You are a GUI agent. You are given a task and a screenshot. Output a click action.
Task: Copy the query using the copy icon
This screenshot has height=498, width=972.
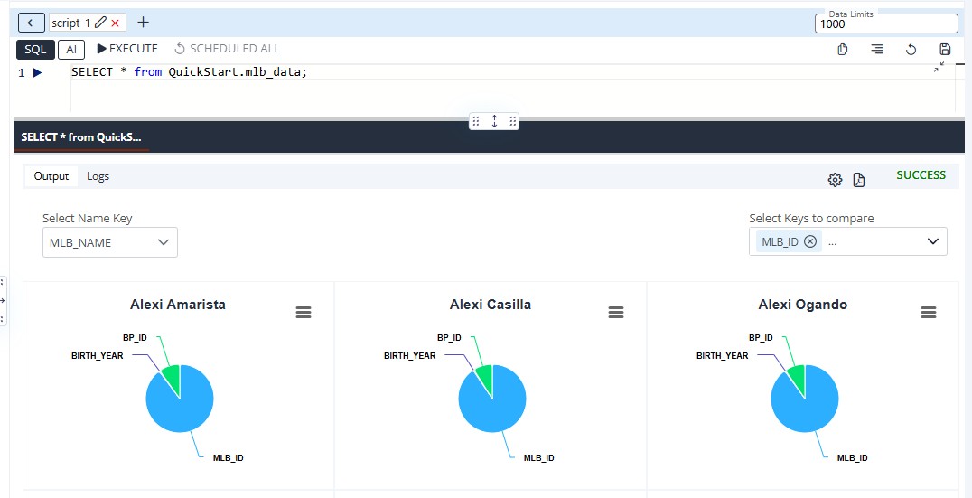click(843, 50)
